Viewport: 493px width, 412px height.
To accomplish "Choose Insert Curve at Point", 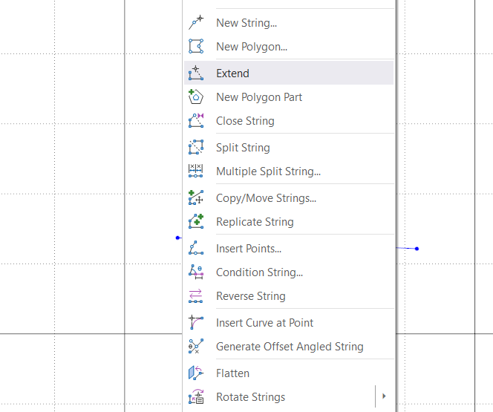I will tap(264, 323).
